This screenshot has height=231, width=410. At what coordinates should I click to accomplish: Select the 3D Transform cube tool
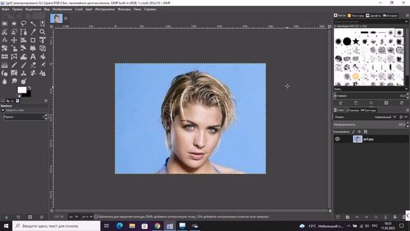point(42,49)
